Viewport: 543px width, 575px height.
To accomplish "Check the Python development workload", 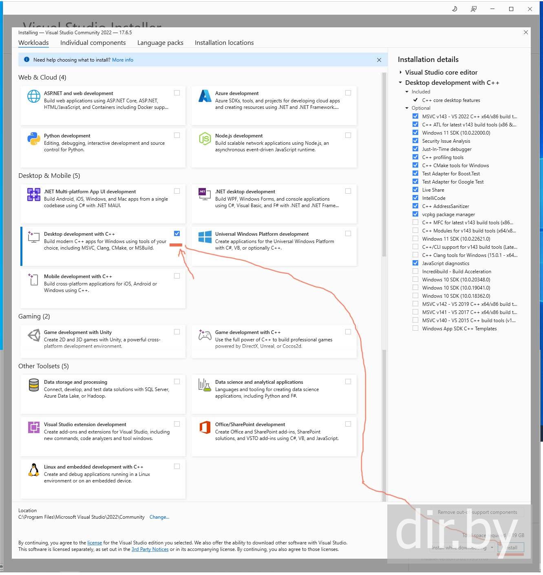I will [177, 135].
